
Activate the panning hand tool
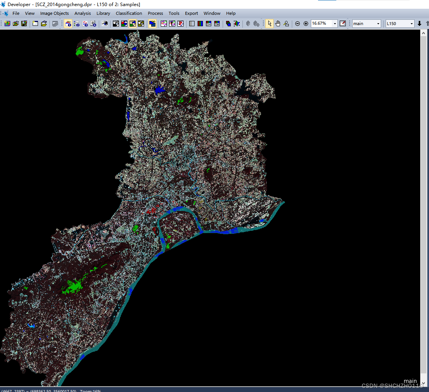[277, 23]
